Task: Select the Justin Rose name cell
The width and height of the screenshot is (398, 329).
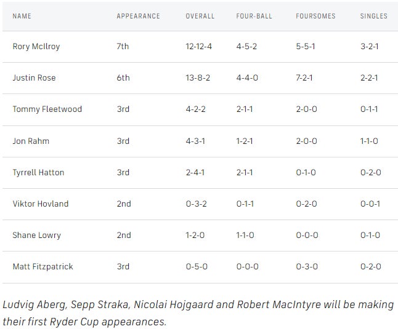Action: 33,77
